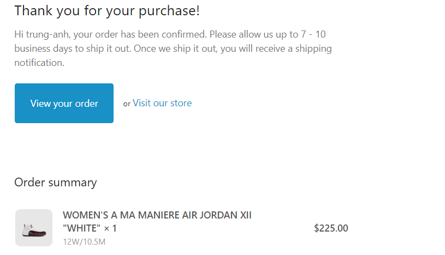Click the Thank you for your purchase heading
Image resolution: width=445 pixels, height=255 pixels.
(107, 10)
